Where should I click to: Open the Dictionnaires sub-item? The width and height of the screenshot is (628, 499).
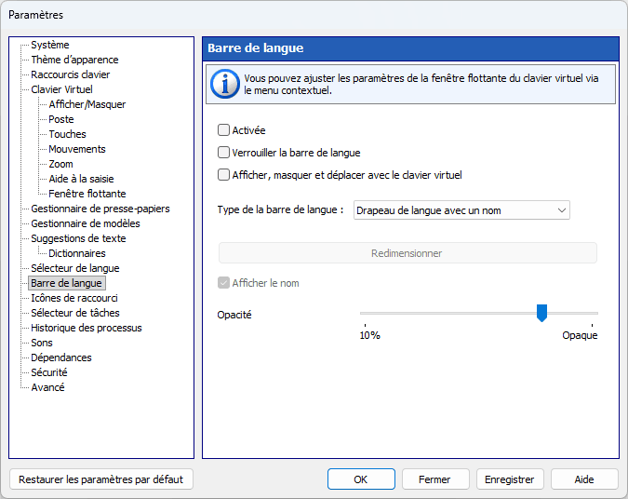(77, 253)
